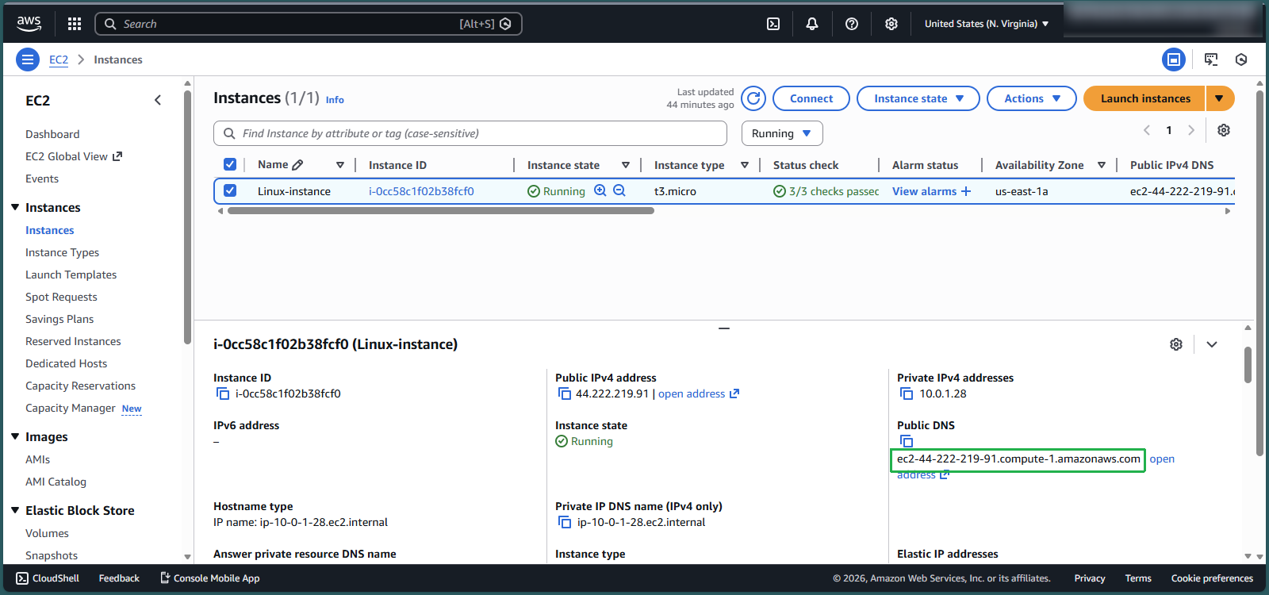Click the Connect button
Image resolution: width=1269 pixels, height=595 pixels.
(x=811, y=98)
